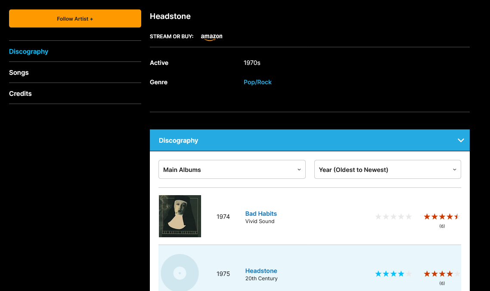Click the Headstone artist name heading

tap(170, 16)
